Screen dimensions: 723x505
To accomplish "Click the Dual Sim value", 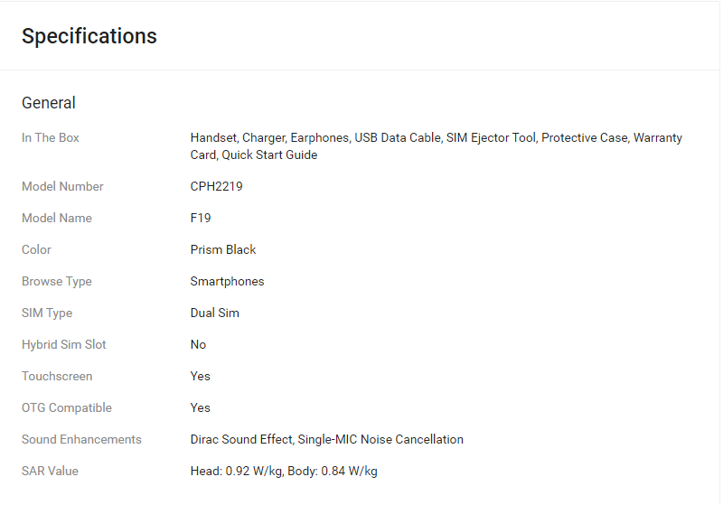I will coord(215,313).
